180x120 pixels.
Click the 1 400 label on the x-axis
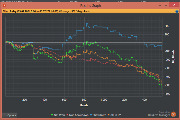(x=143, y=100)
